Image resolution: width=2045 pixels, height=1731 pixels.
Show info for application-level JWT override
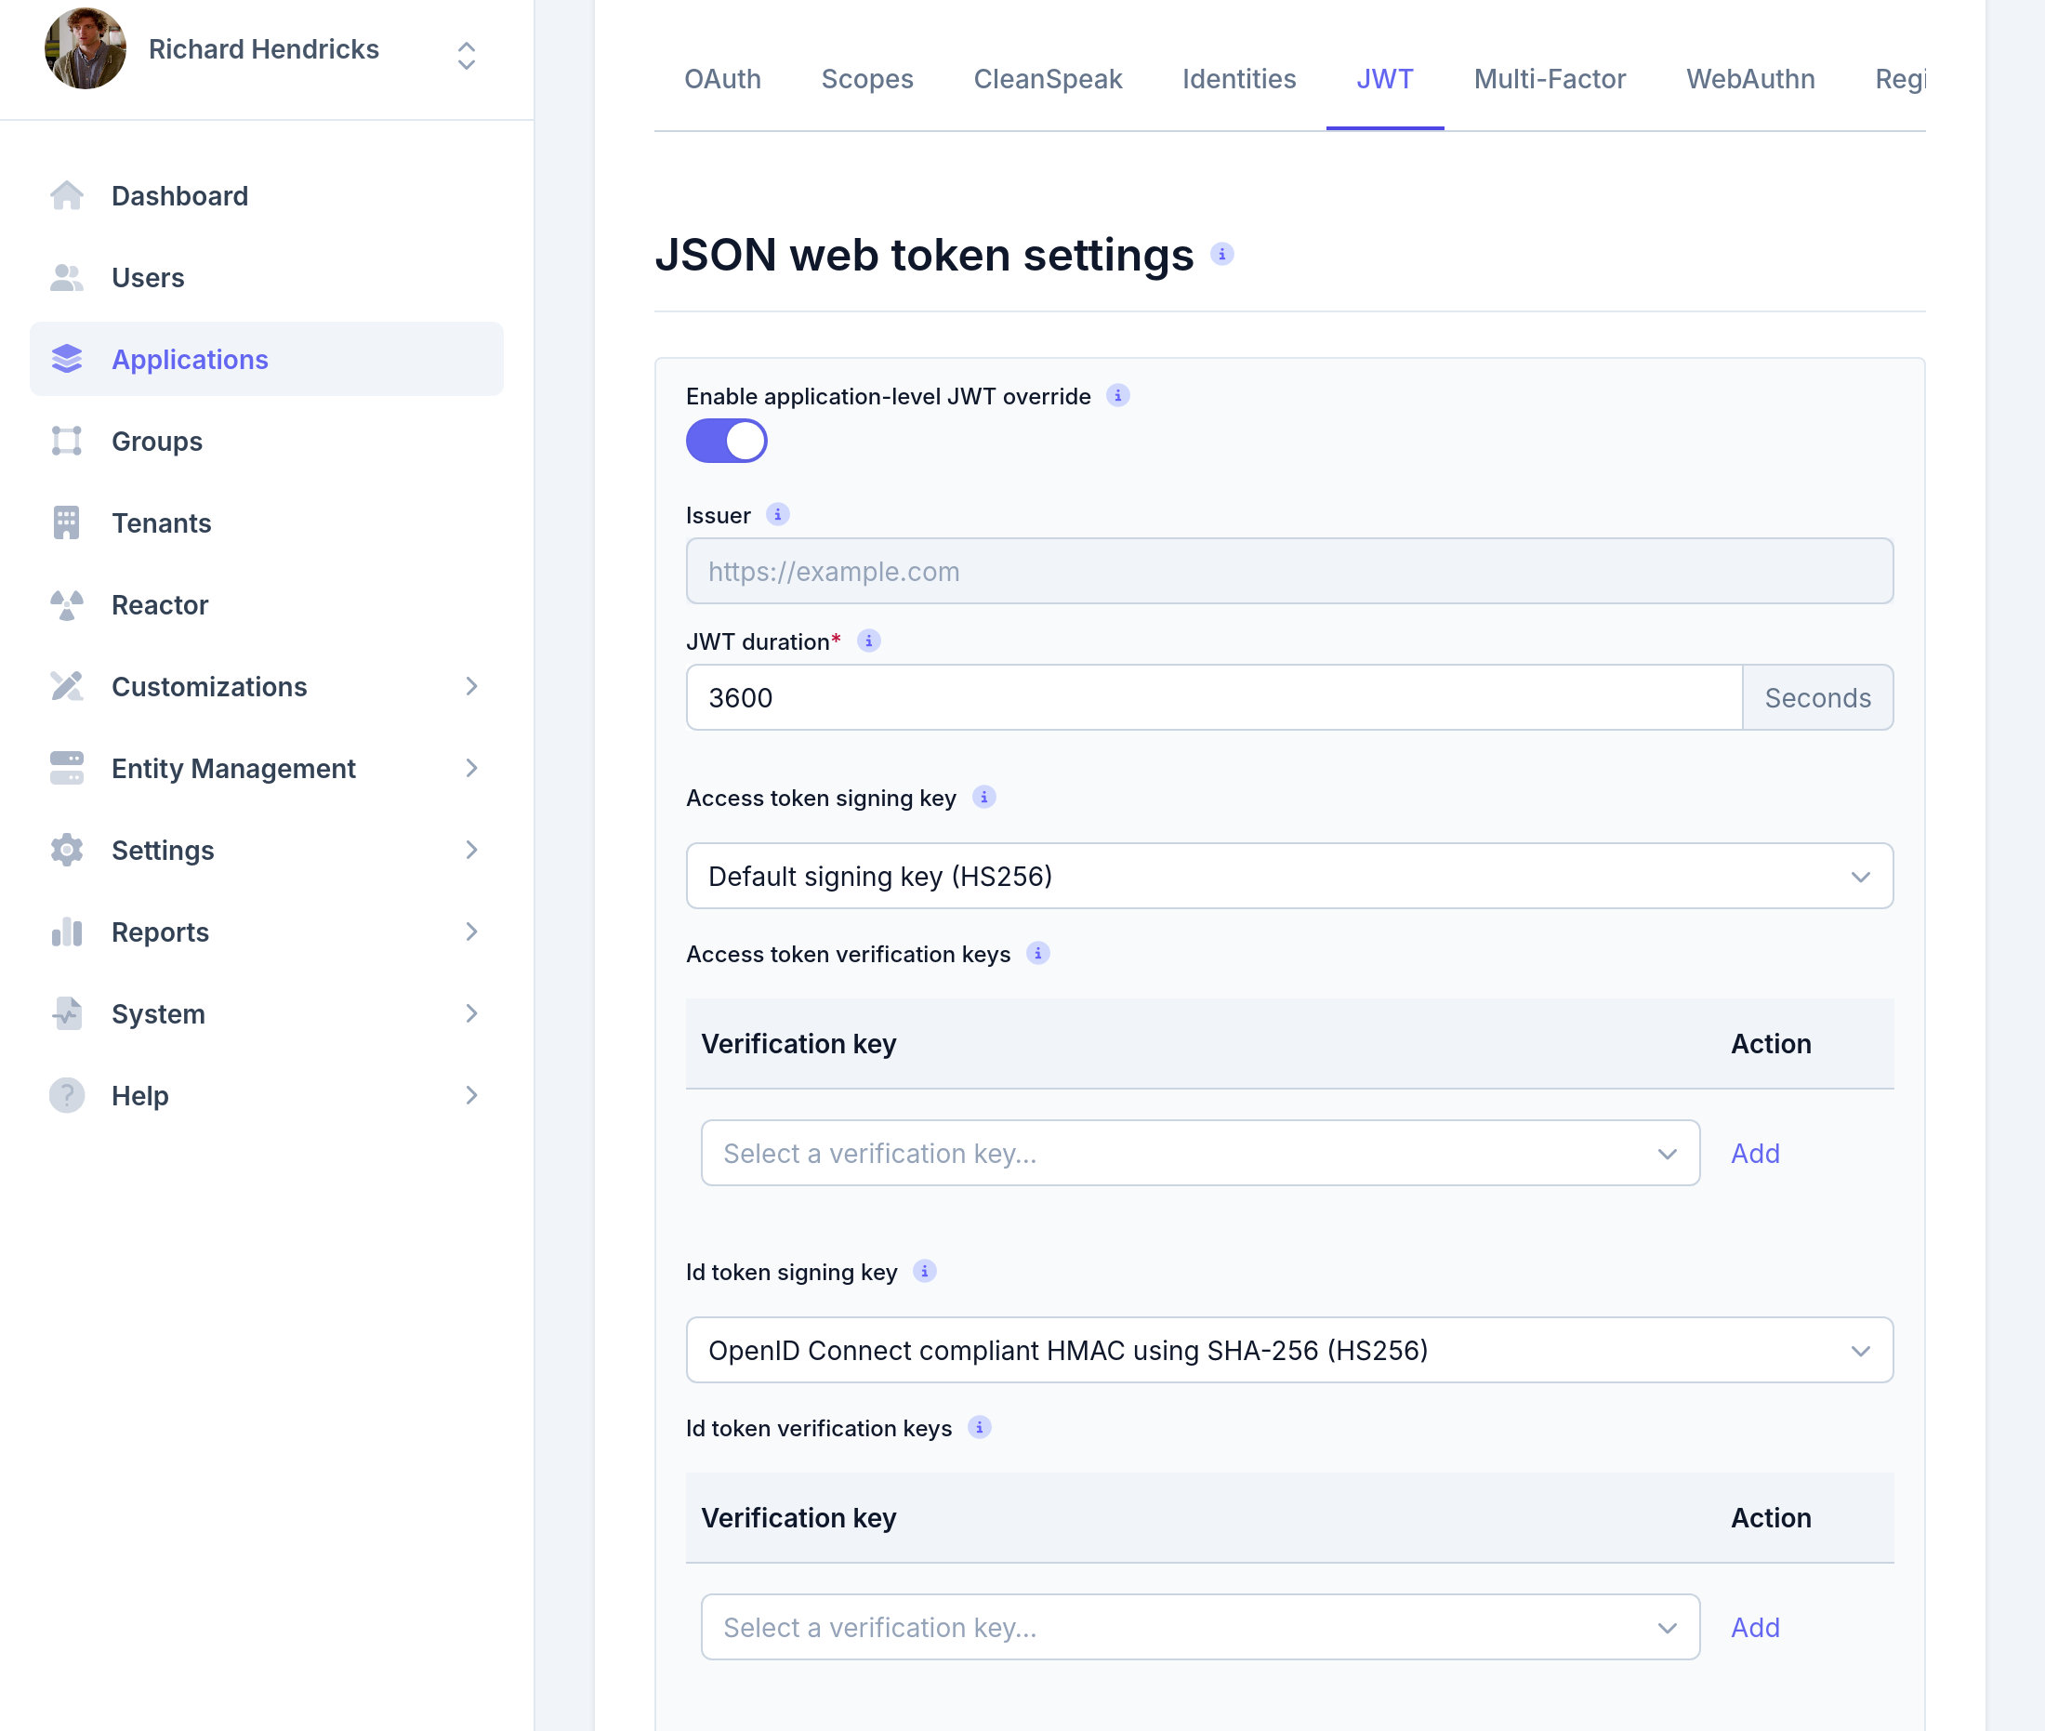click(1117, 395)
